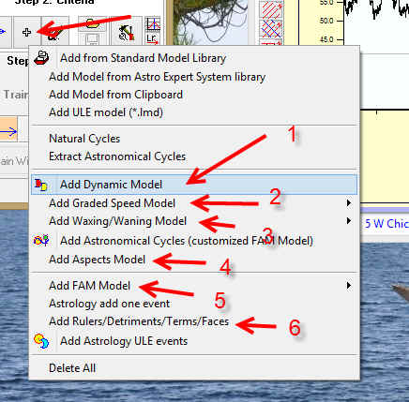
Task: Click the red diagonal hatch pattern icon
Action: click(x=271, y=8)
